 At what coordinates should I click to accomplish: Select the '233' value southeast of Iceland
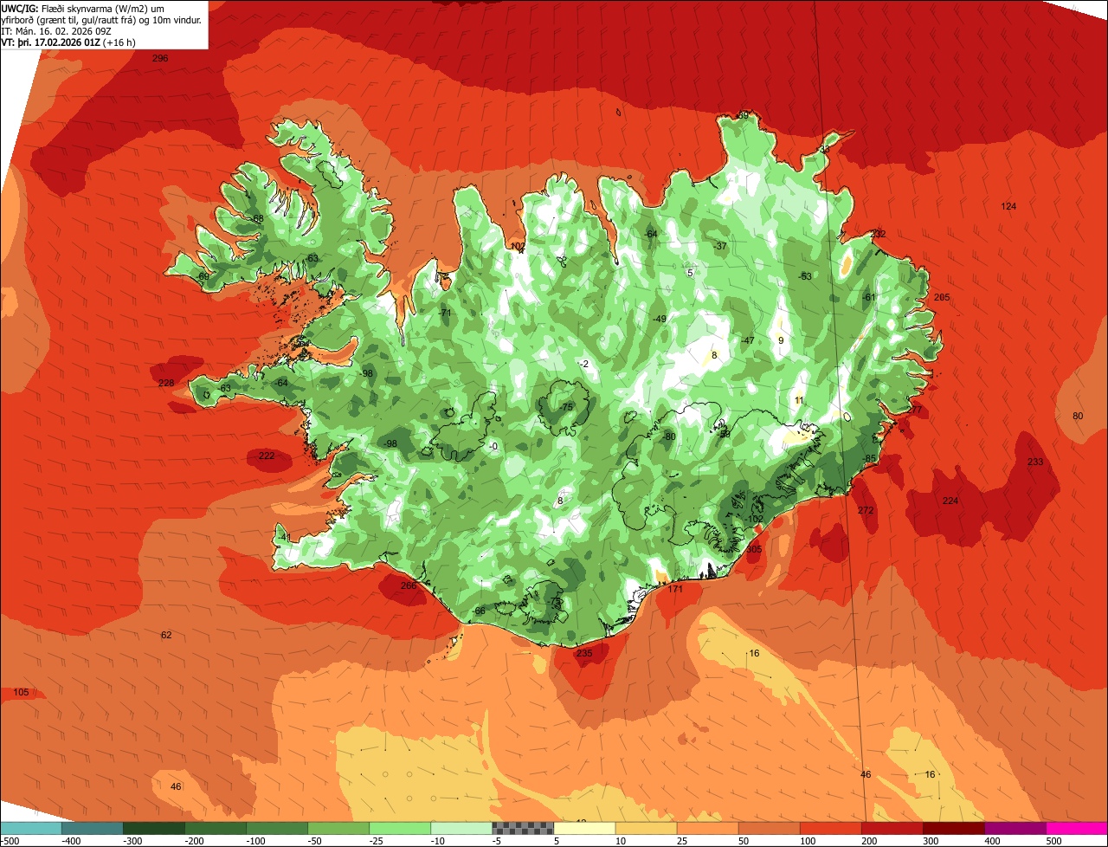1035,462
